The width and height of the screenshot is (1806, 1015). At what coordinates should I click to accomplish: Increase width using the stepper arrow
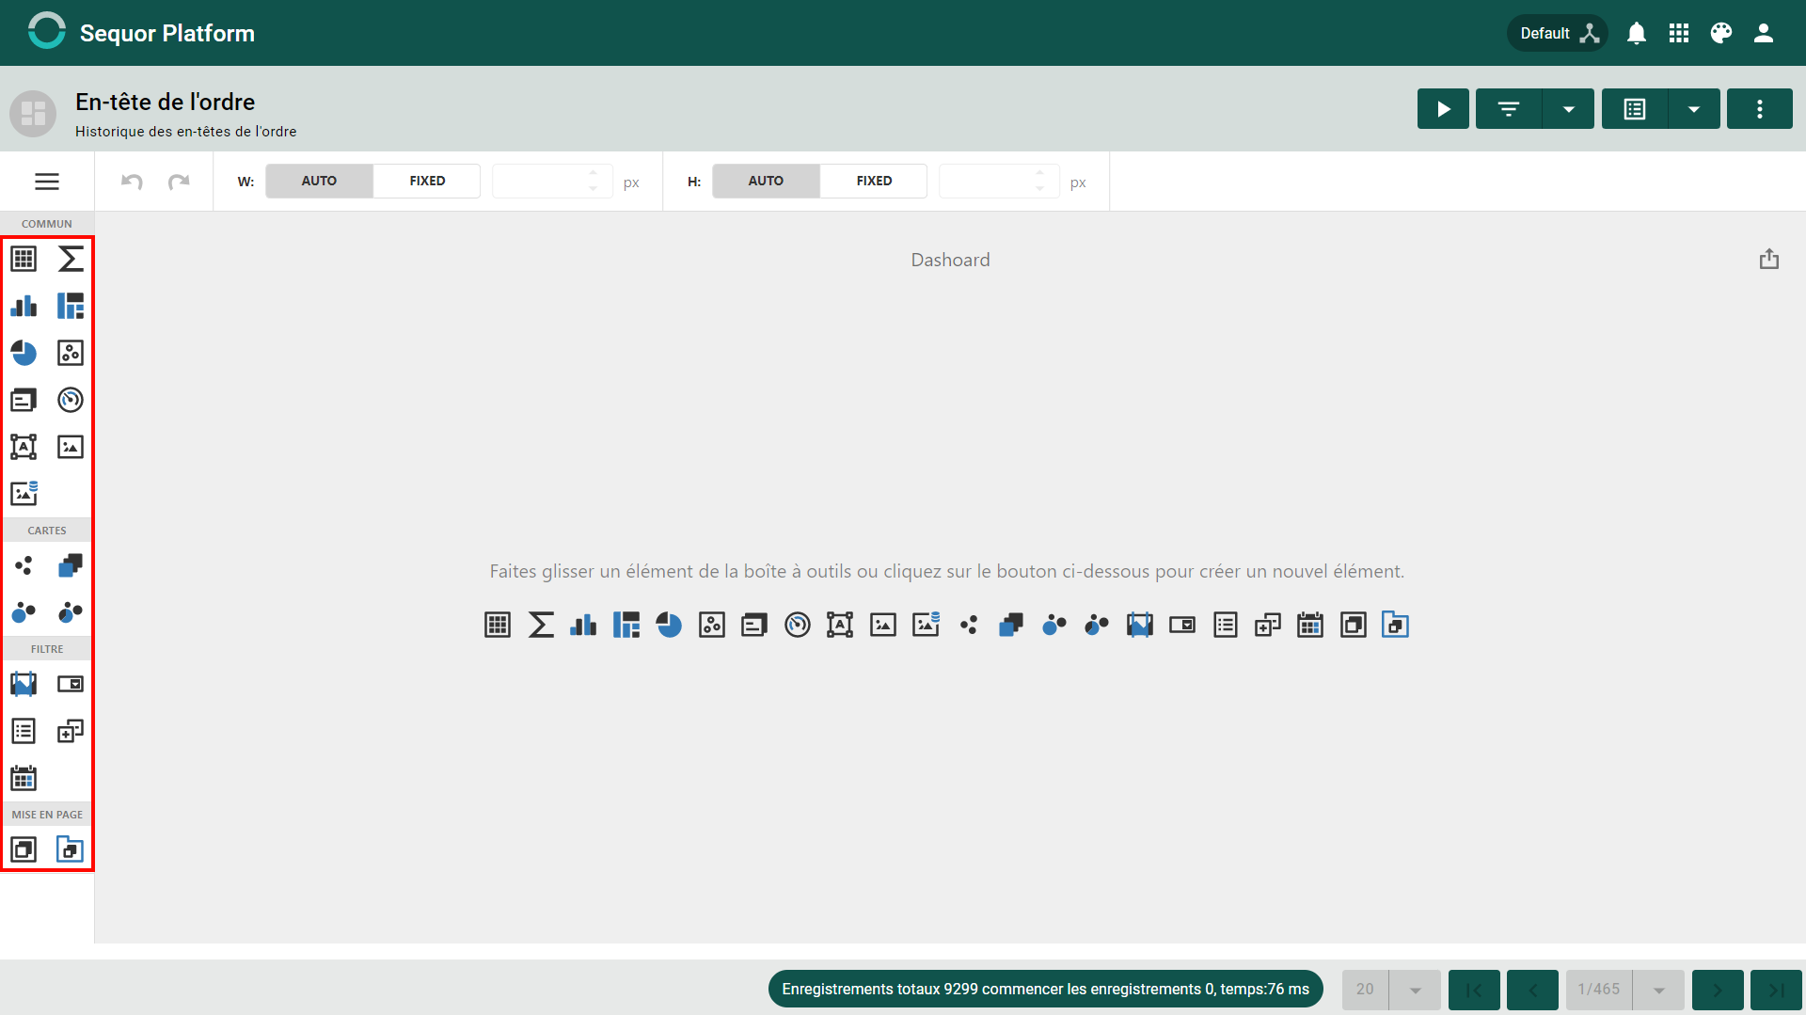tap(594, 173)
